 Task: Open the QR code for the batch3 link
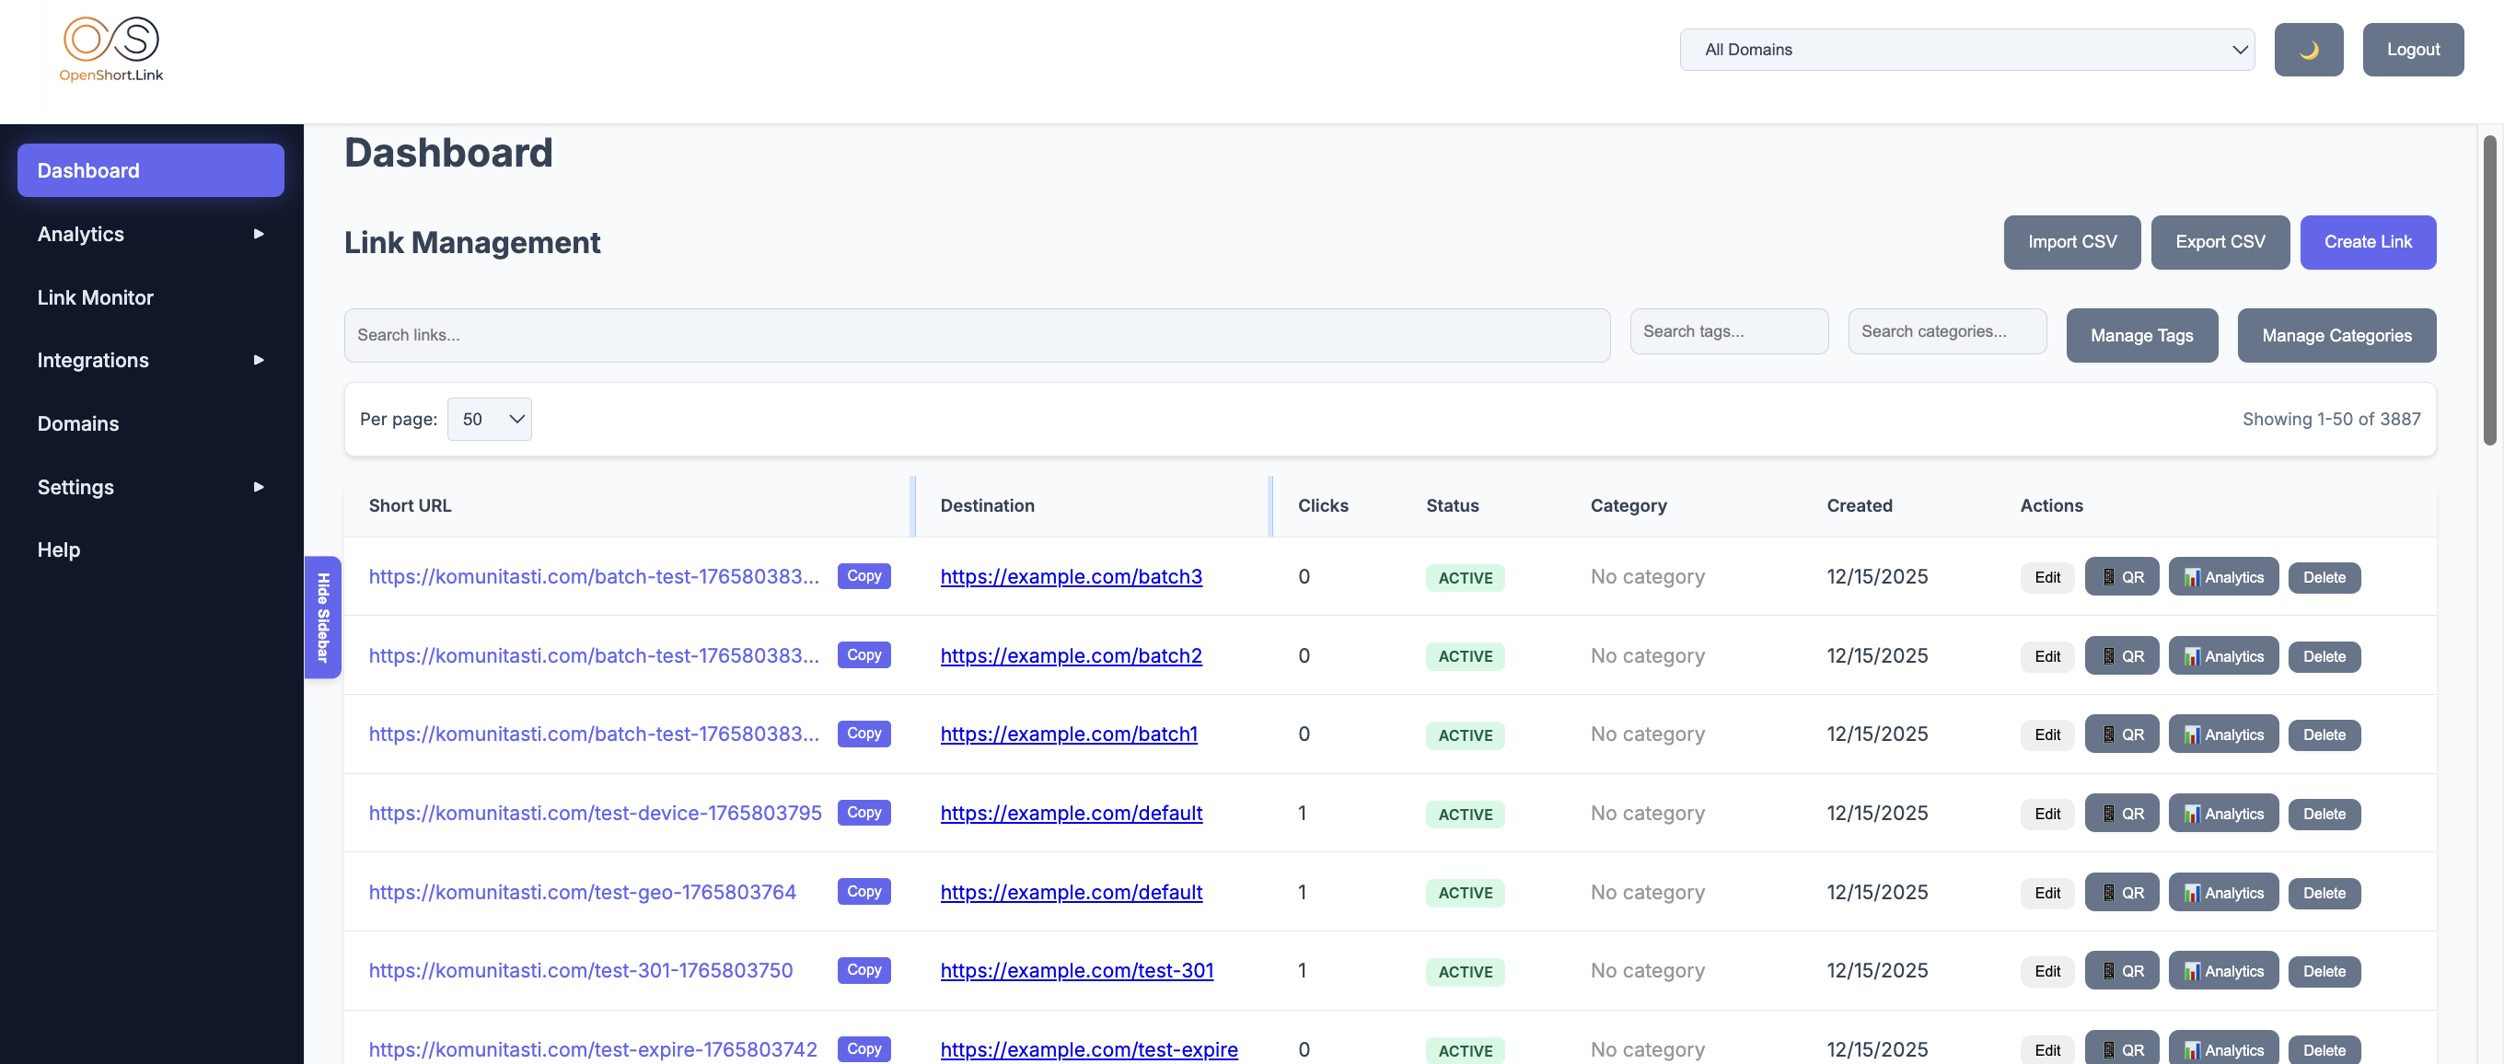click(x=2122, y=576)
